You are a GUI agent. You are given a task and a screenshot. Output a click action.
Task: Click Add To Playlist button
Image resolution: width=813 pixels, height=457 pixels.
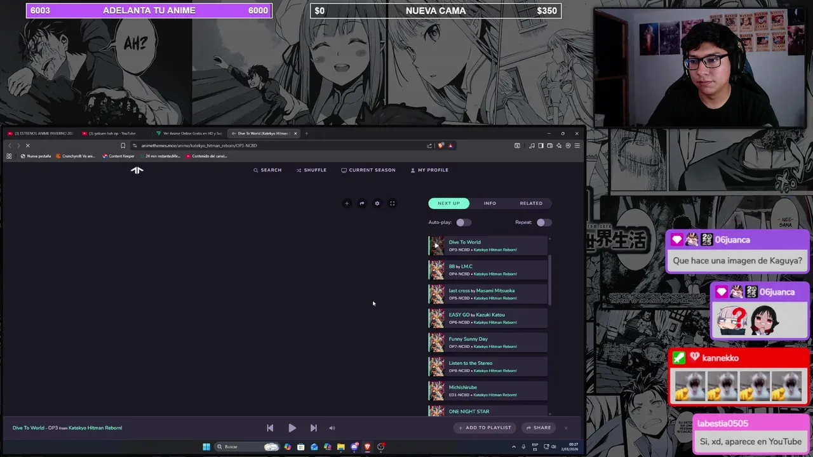coord(485,428)
